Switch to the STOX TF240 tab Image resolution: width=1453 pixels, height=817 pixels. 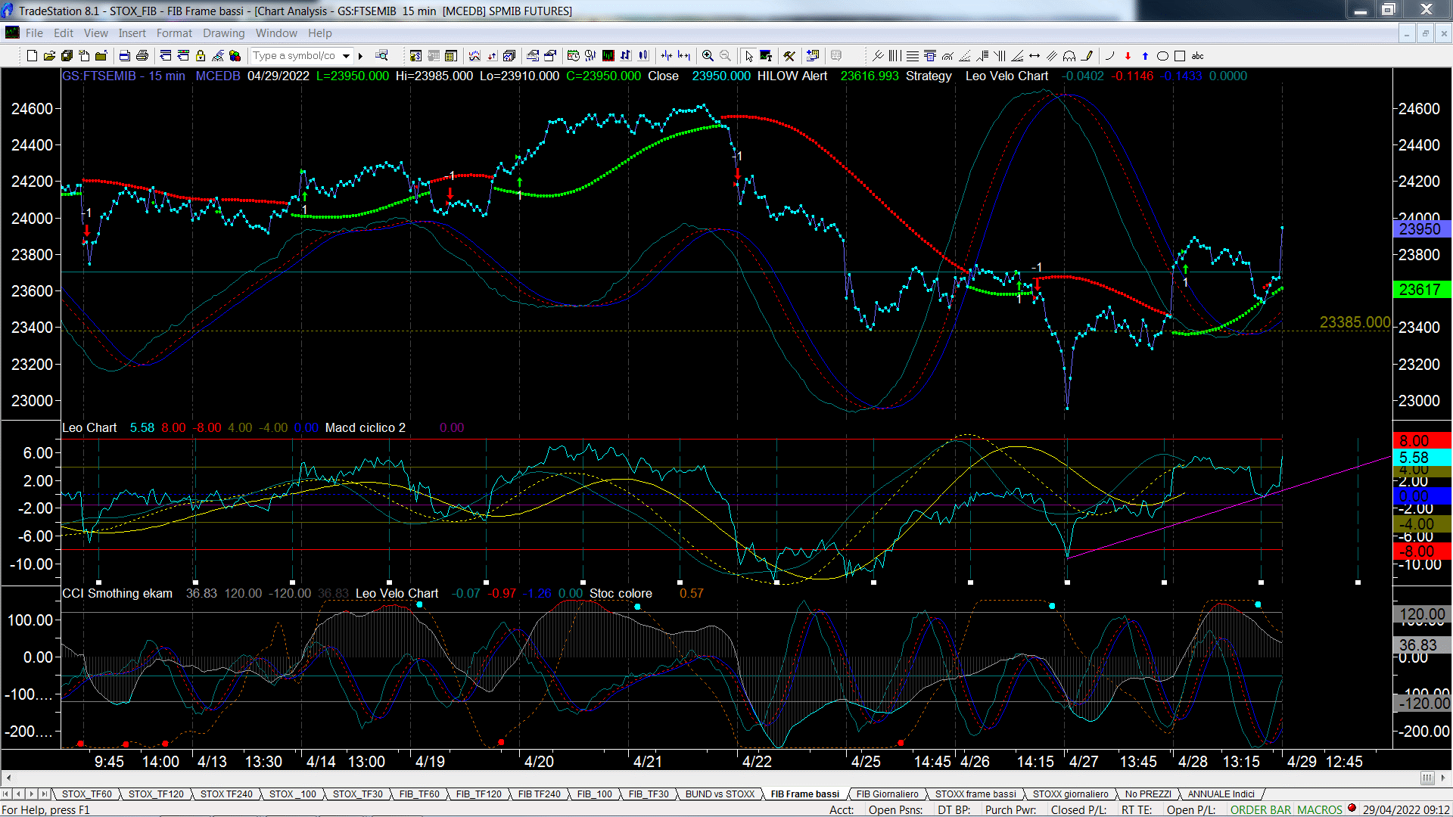226,794
